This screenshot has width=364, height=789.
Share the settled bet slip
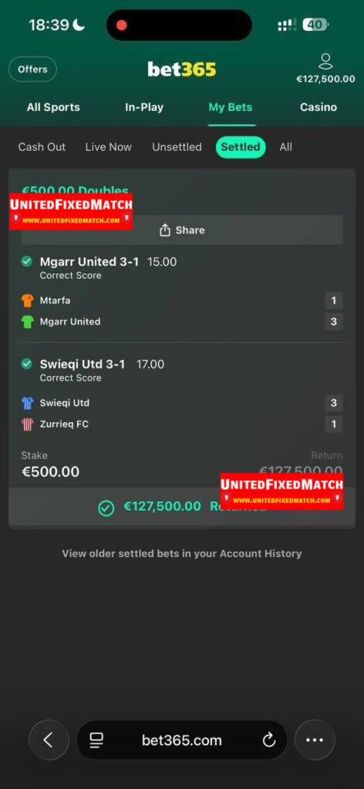(182, 230)
